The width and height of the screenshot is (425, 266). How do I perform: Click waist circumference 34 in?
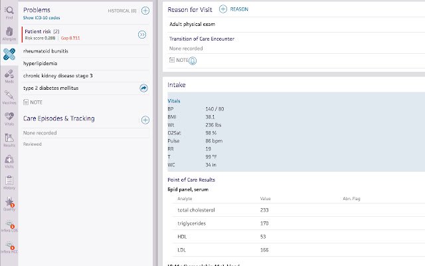point(211,165)
